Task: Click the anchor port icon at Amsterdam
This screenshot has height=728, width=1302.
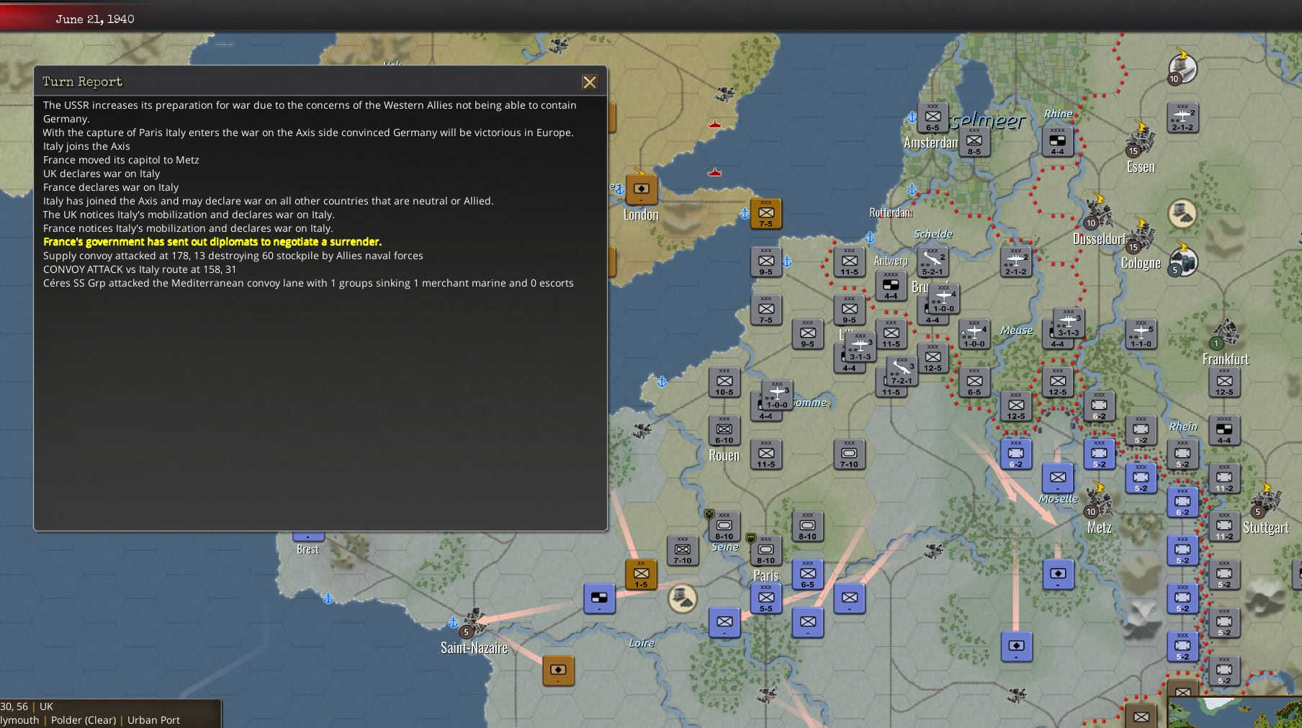Action: [912, 117]
